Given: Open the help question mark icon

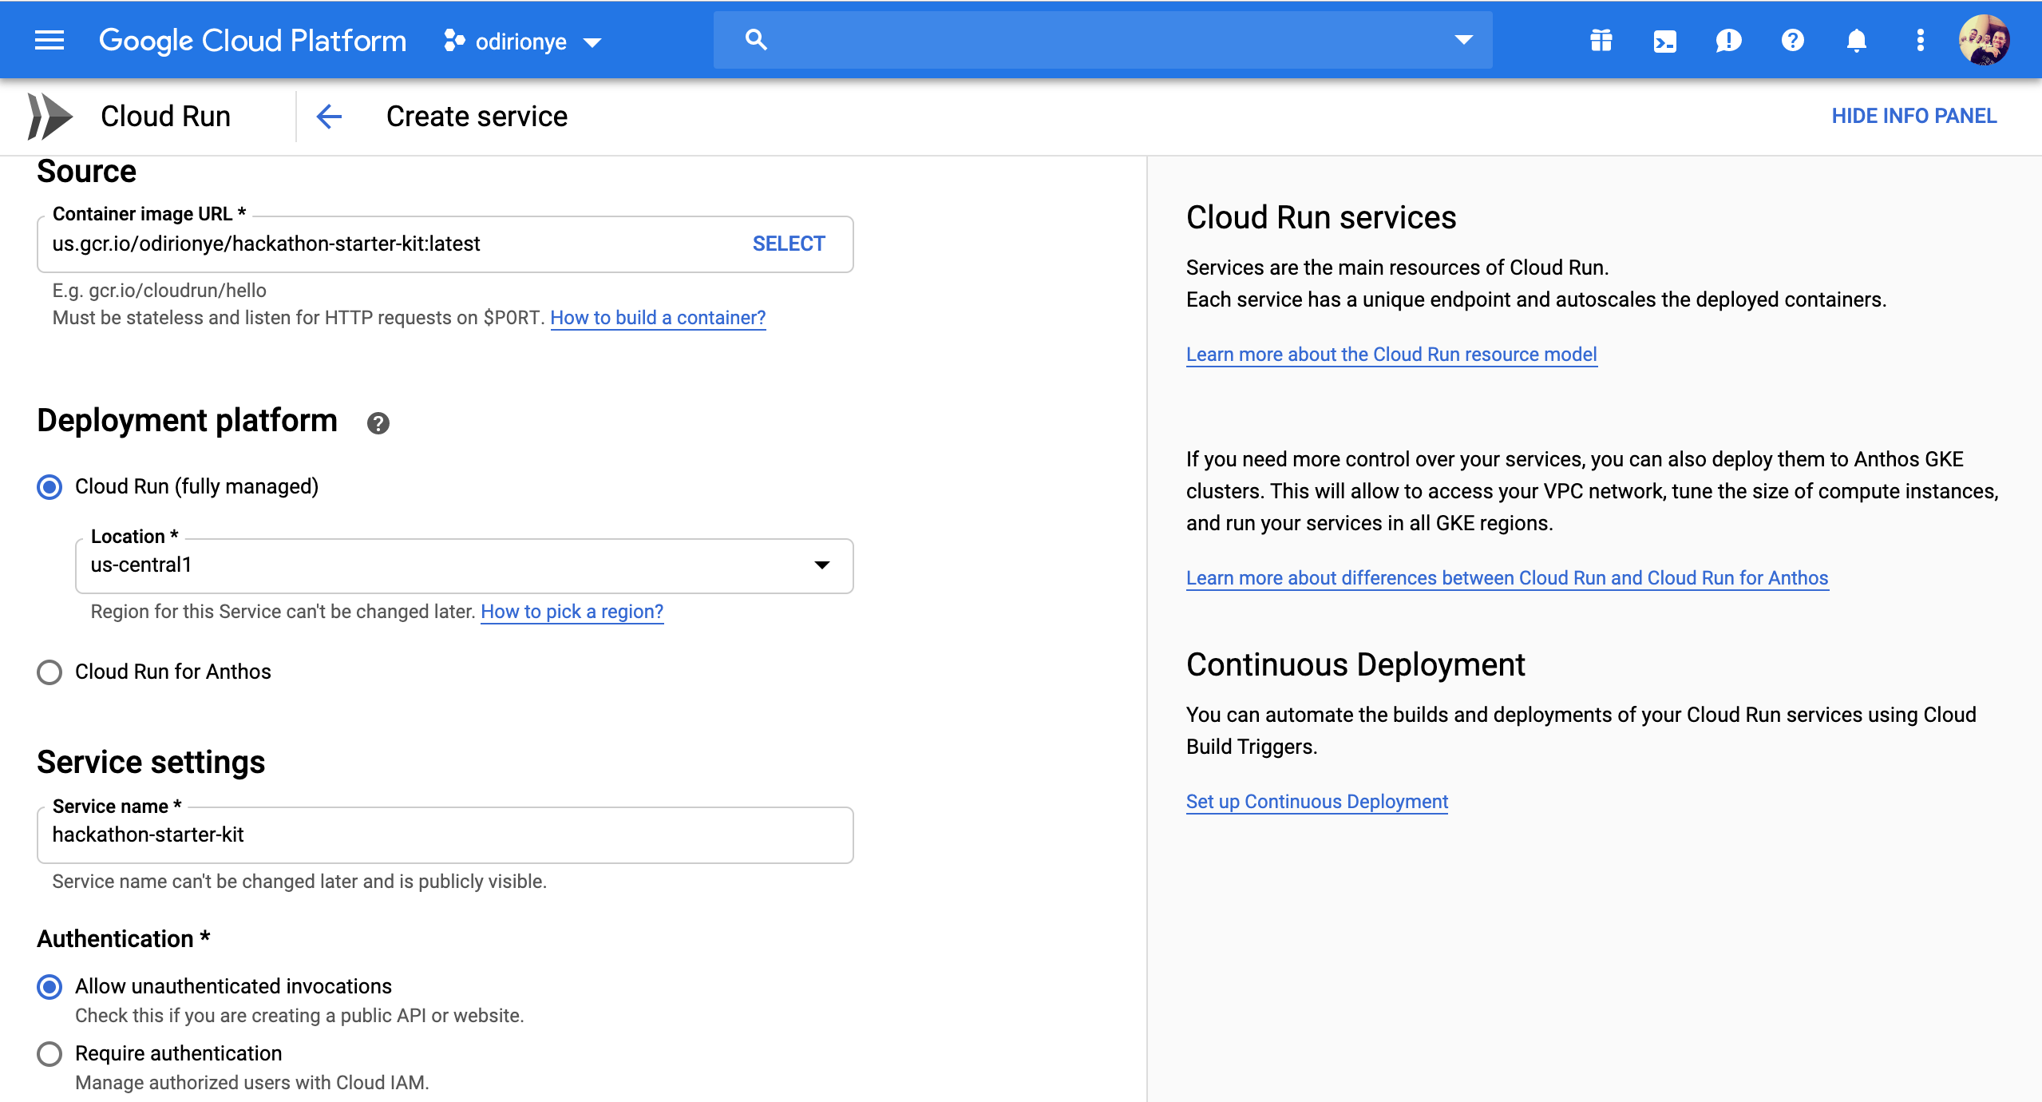Looking at the screenshot, I should pos(1792,40).
